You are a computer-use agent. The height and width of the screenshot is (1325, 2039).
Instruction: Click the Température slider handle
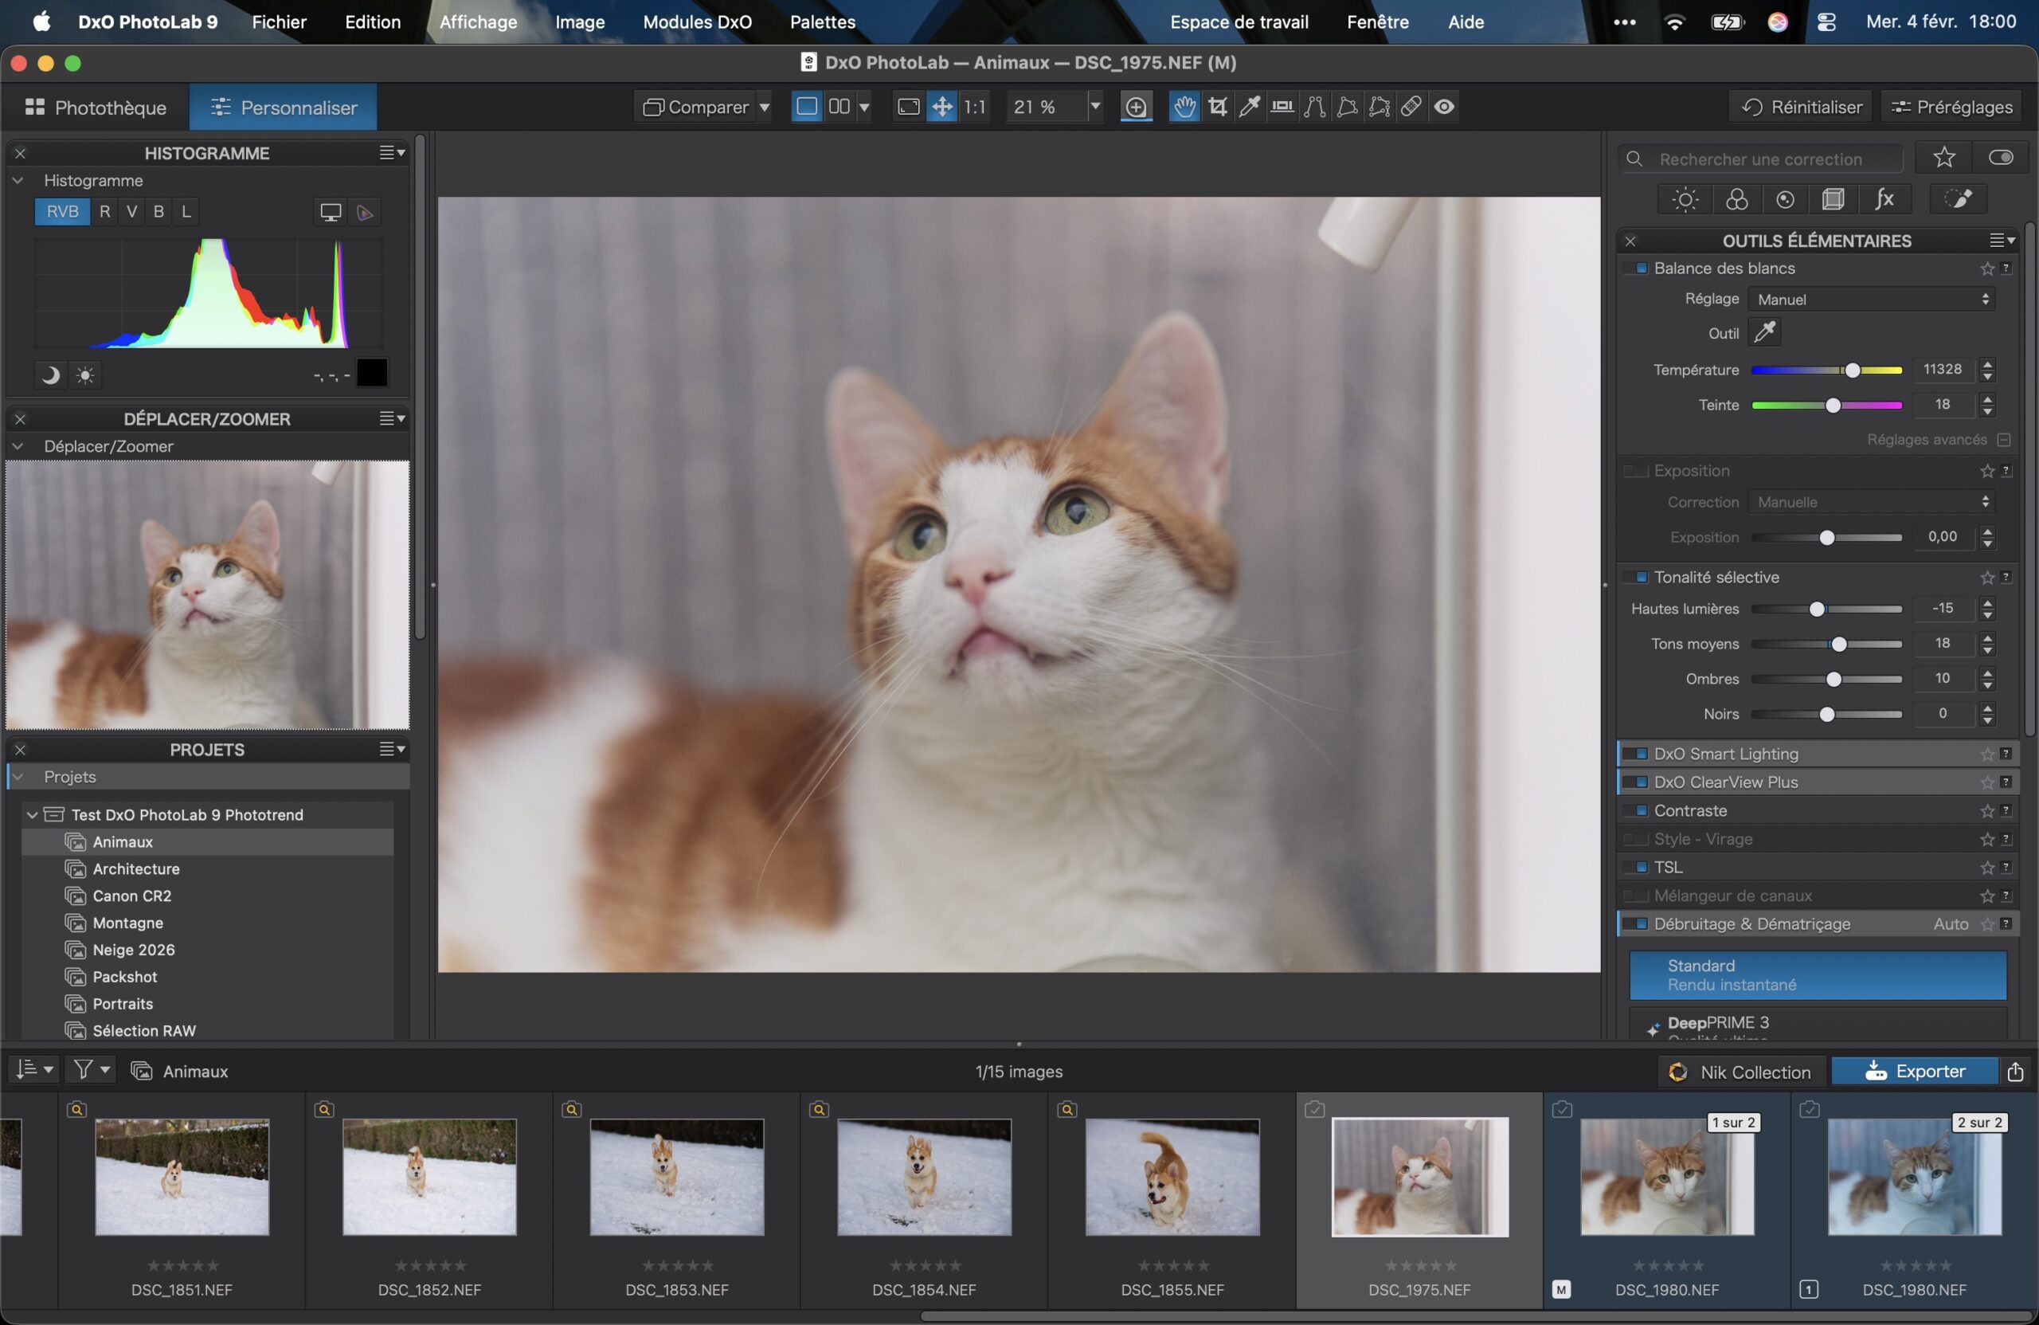pos(1853,370)
